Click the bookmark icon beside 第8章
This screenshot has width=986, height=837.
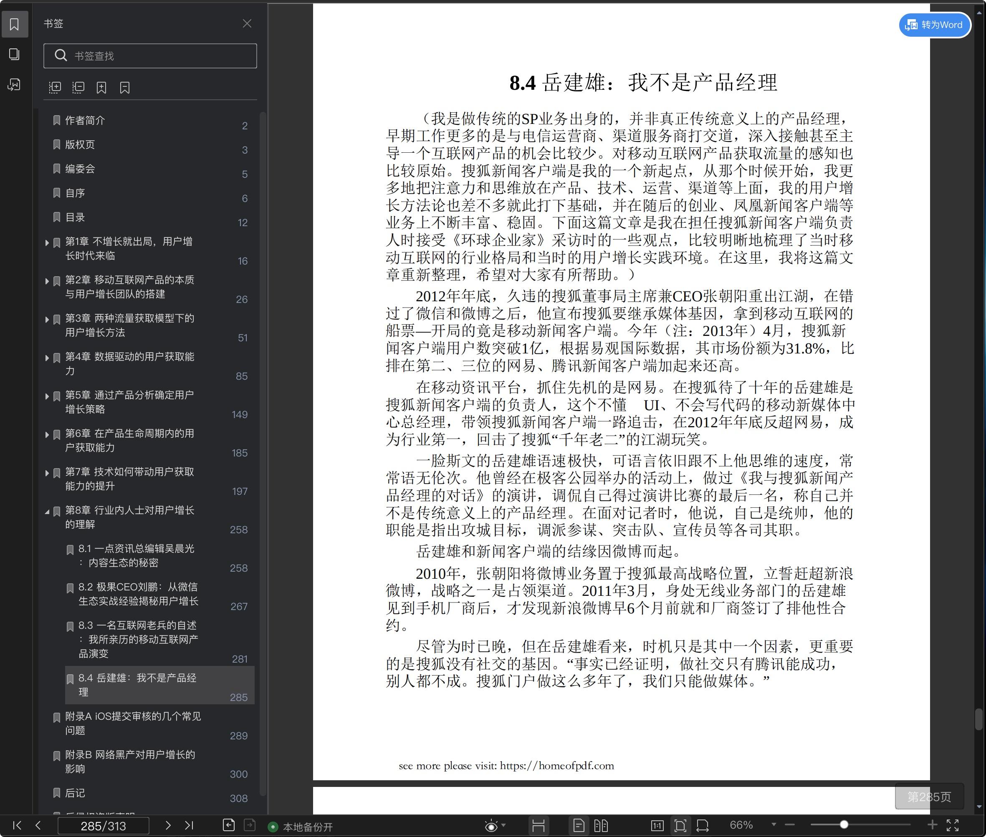[56, 512]
